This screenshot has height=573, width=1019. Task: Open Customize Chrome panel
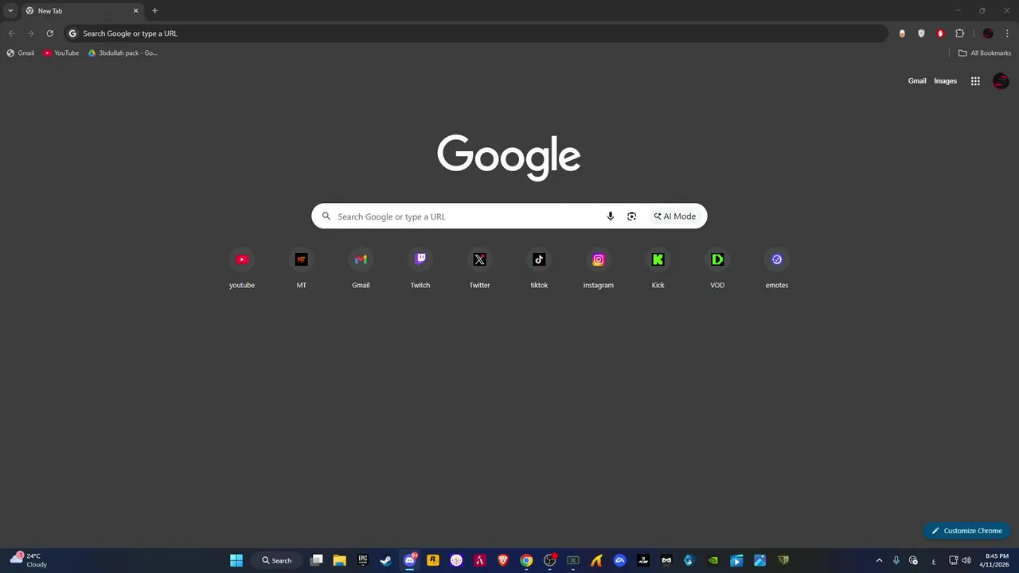966,531
